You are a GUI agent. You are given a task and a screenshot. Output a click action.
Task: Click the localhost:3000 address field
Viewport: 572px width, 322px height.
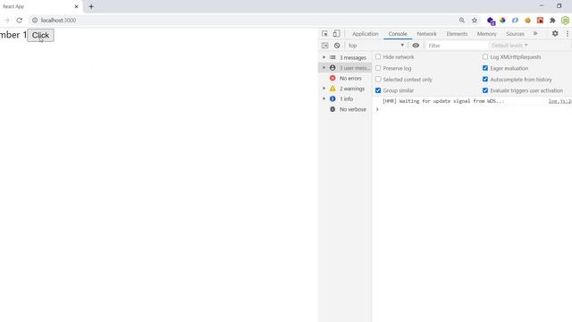(240, 21)
